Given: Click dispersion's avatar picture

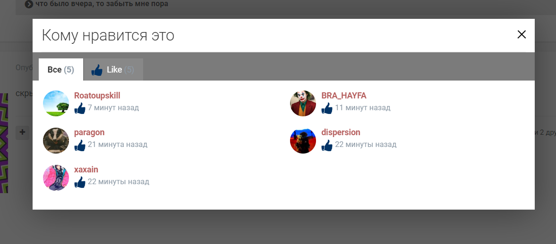Looking at the screenshot, I should coord(303,140).
